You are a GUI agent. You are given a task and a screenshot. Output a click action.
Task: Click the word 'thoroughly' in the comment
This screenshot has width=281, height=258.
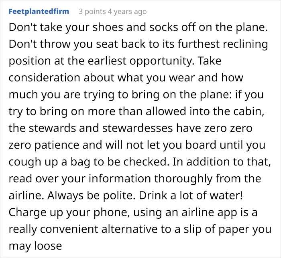[x=183, y=179]
